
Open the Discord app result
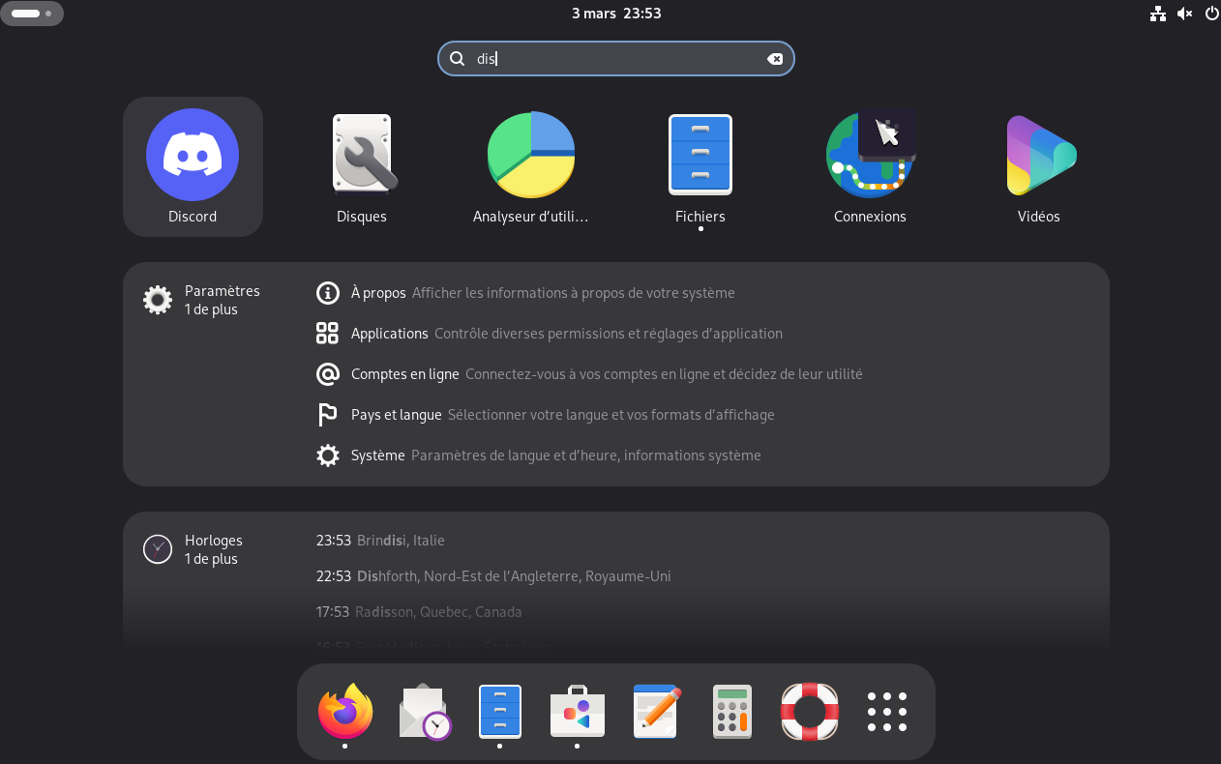tap(193, 165)
